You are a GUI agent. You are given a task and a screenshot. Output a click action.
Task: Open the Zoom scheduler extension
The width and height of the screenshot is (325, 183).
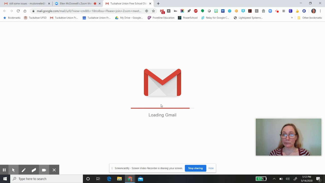[x=270, y=11]
